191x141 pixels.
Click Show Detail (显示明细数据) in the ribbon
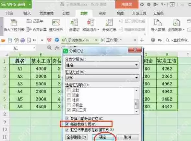[x=132, y=21]
